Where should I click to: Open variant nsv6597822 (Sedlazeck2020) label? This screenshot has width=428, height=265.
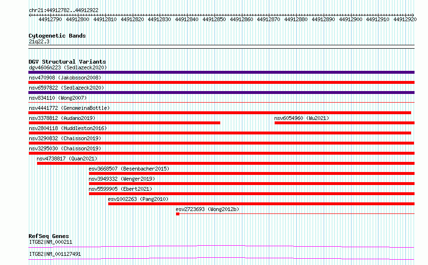coord(66,88)
